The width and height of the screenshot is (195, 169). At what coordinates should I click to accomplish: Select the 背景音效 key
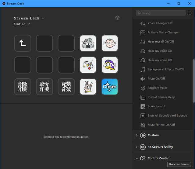(x=66, y=87)
